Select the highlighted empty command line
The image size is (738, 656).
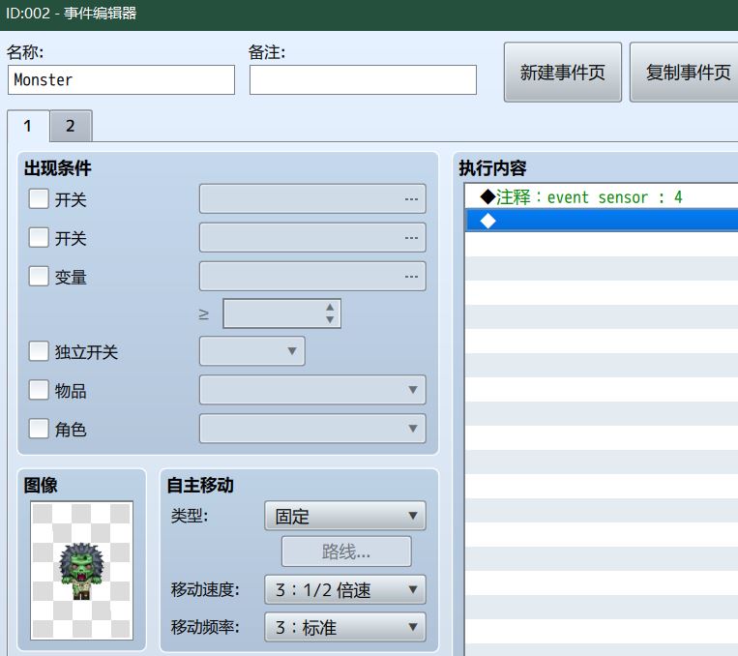pos(602,221)
